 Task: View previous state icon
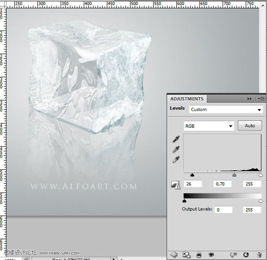tap(234, 255)
